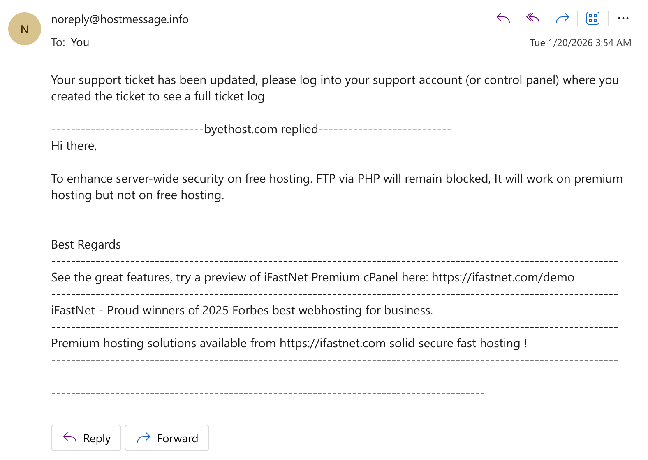Open the More actions ellipsis menu
Screen dimensions: 648x460
(x=623, y=18)
